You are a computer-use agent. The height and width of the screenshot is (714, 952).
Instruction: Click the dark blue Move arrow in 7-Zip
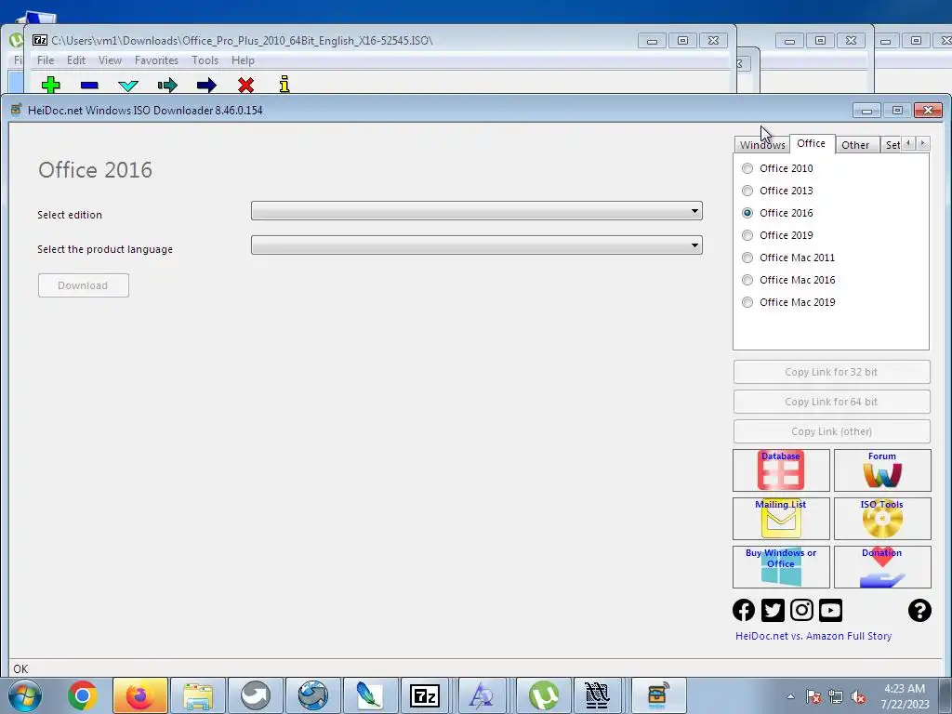click(x=206, y=85)
